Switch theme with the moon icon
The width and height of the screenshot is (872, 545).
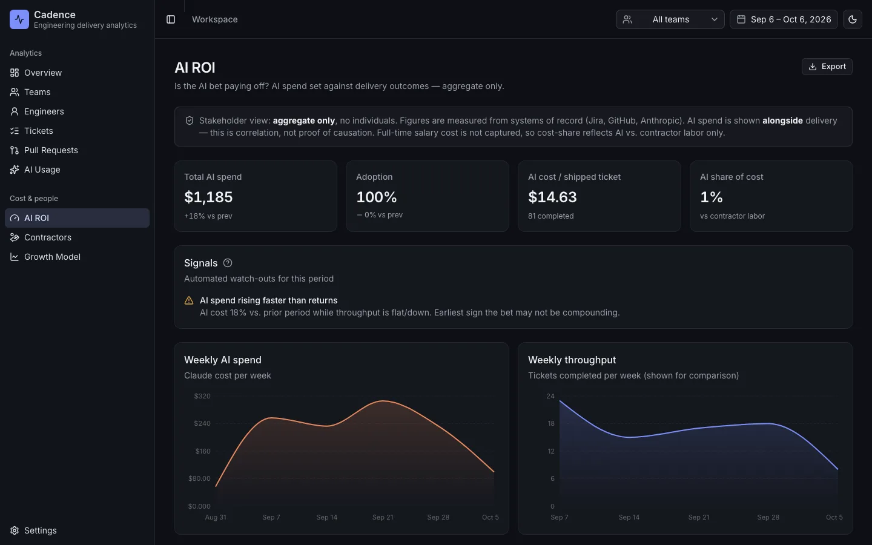(853, 19)
